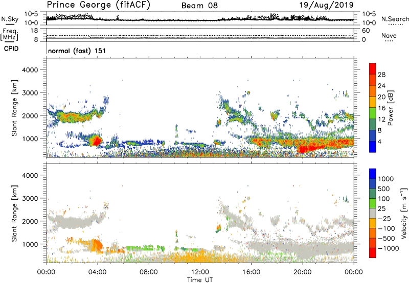Click the 4 label on Power color bar
Image resolution: width=409 pixels, height=283 pixels.
pos(380,141)
